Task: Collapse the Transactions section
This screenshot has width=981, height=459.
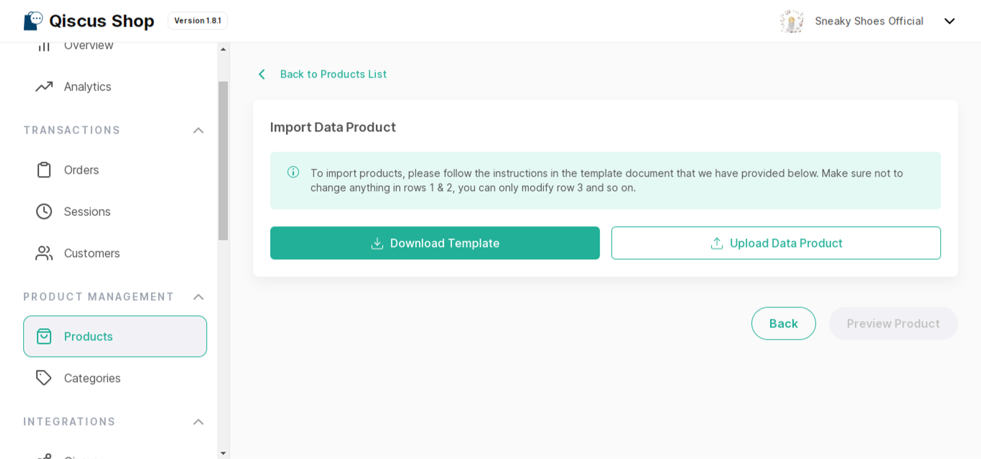Action: point(198,130)
